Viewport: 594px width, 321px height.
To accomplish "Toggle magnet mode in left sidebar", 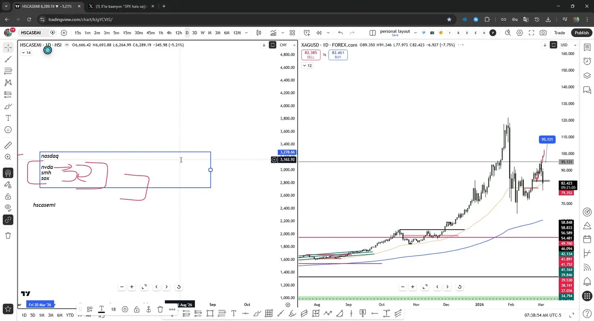I will click(8, 173).
